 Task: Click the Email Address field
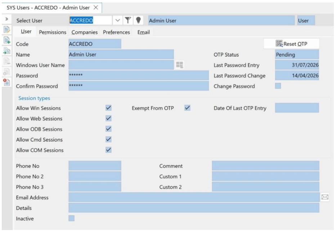click(x=194, y=197)
